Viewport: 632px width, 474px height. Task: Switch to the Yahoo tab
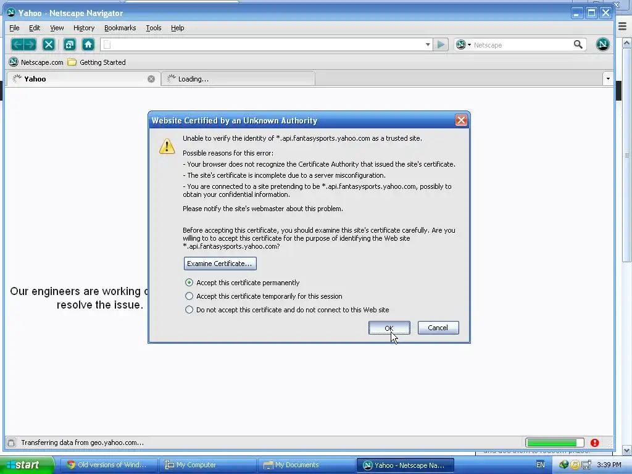(x=83, y=79)
